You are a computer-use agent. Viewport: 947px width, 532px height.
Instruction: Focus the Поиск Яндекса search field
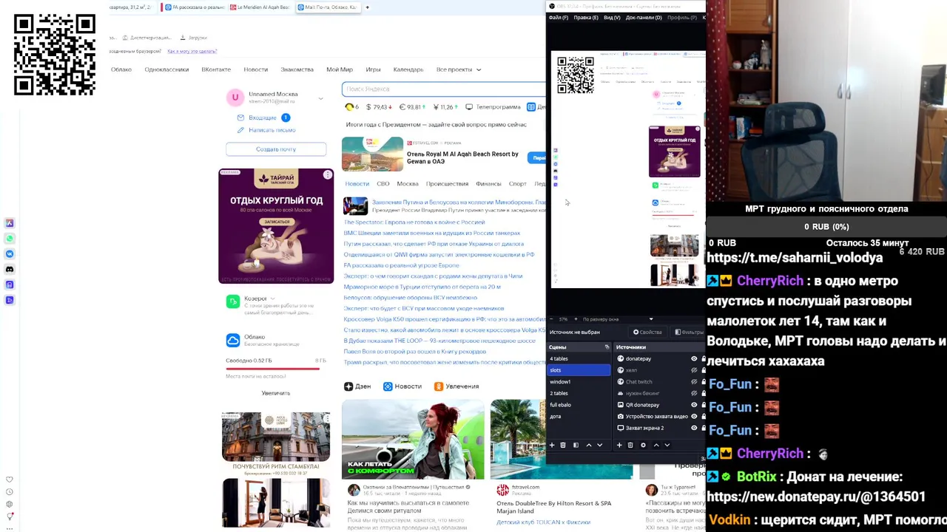[444, 89]
